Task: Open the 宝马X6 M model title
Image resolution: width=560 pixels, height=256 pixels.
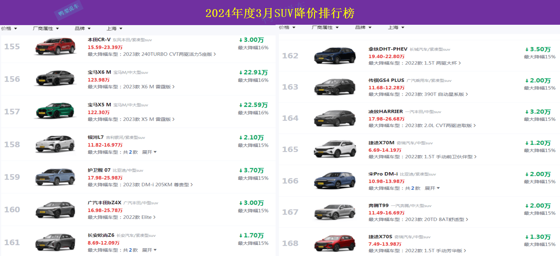Action: [x=99, y=72]
